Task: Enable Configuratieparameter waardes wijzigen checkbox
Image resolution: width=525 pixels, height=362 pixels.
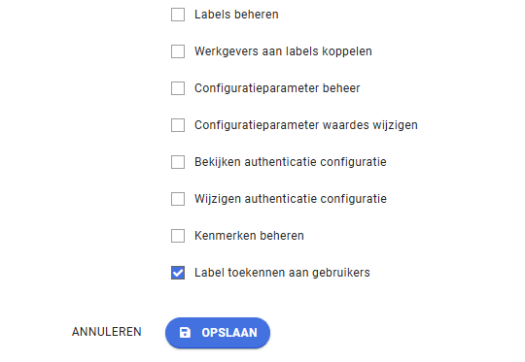Action: [x=178, y=125]
